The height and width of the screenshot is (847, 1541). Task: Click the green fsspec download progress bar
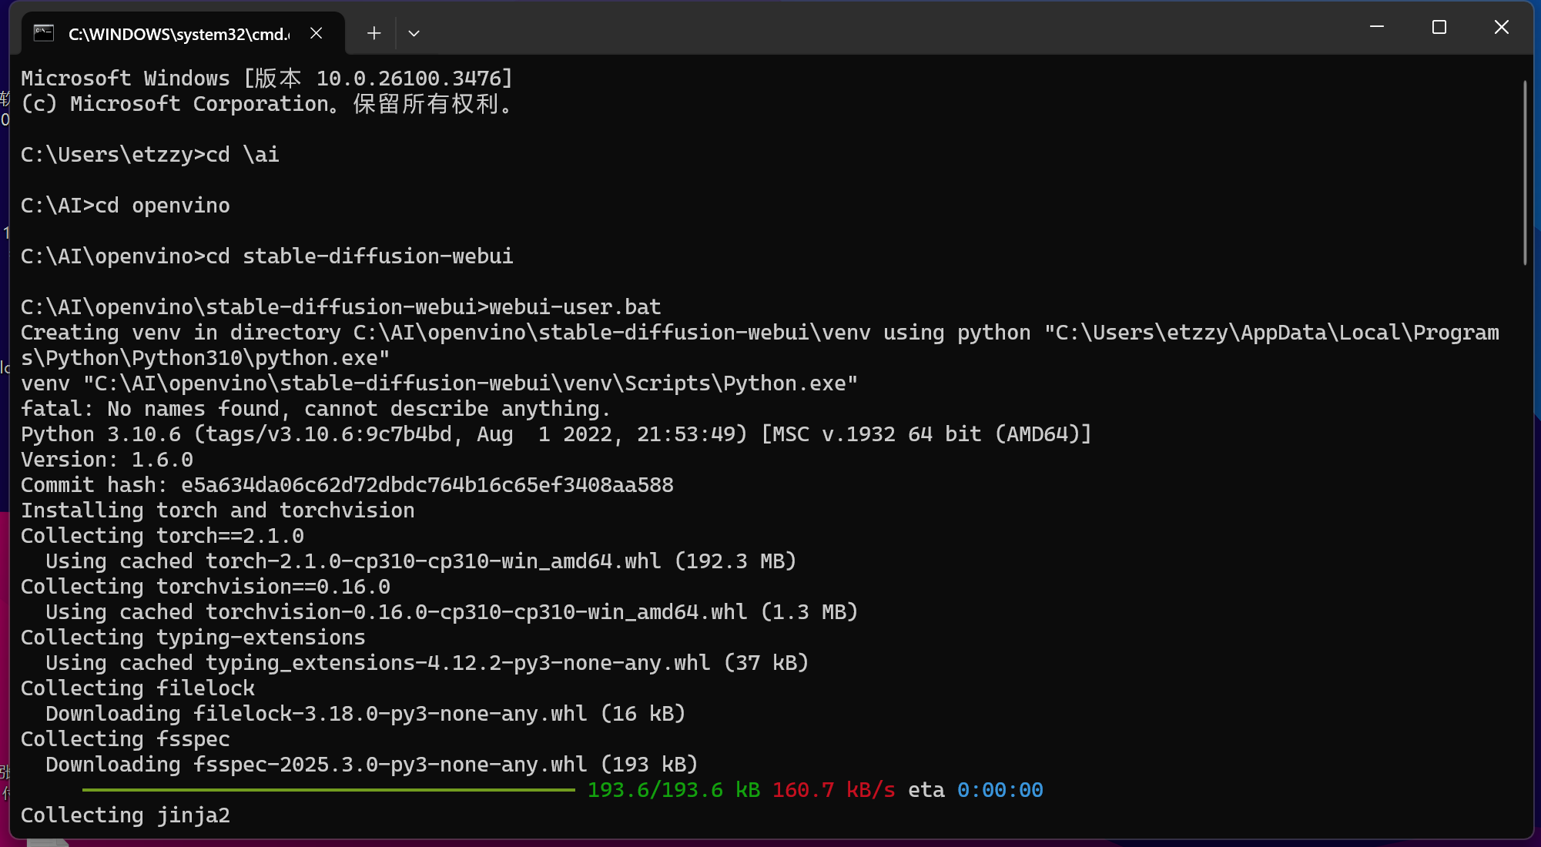click(x=329, y=790)
